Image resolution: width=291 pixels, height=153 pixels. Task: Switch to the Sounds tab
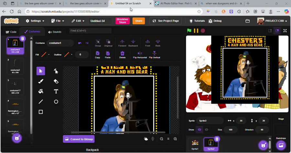pos(55,32)
